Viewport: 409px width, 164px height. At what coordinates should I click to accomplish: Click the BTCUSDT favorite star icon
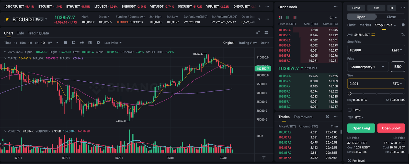(x=7, y=19)
